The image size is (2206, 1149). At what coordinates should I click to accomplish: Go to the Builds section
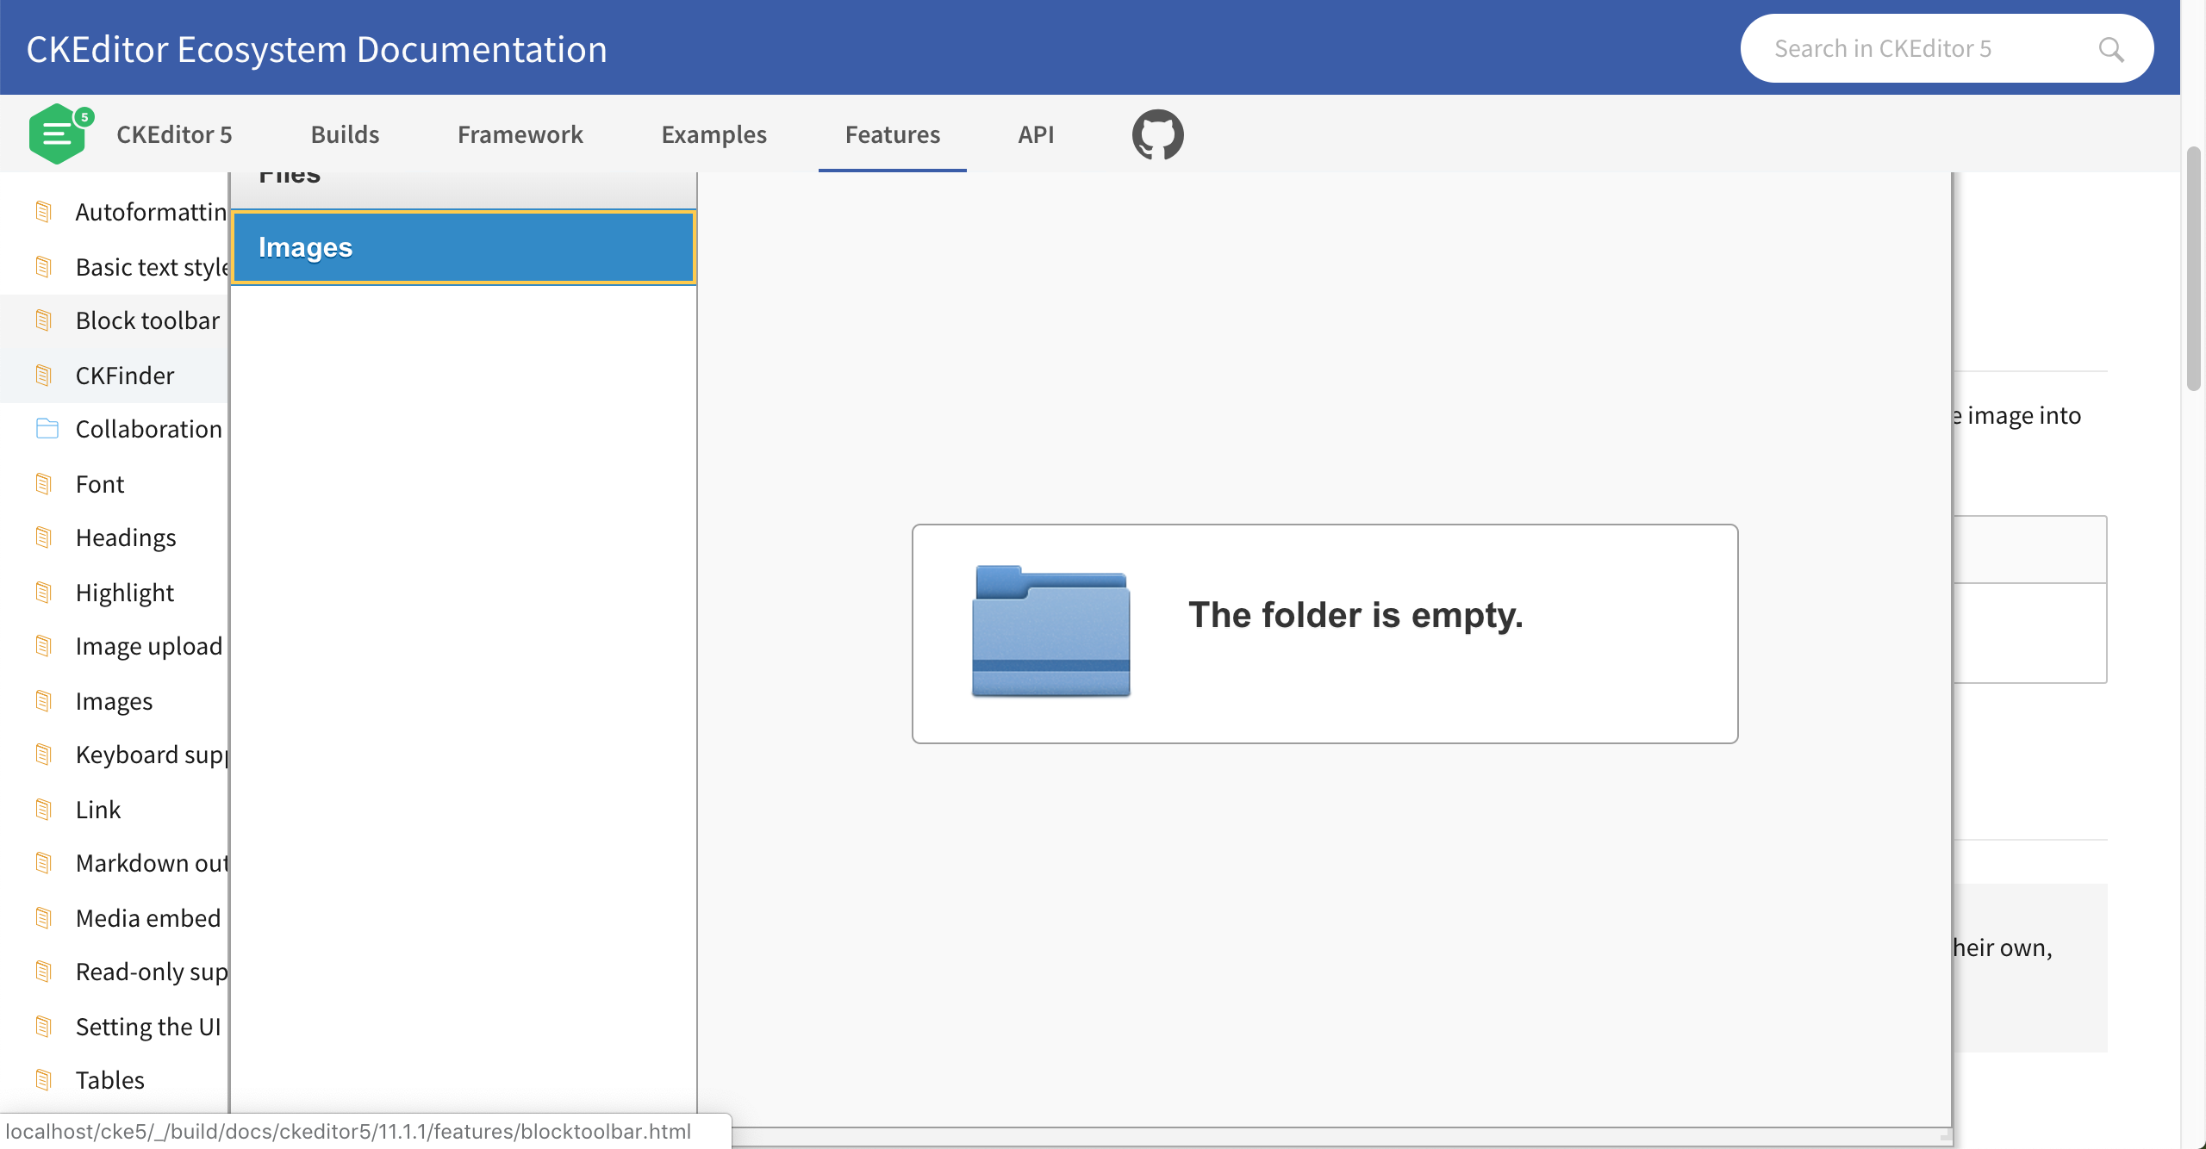(345, 134)
